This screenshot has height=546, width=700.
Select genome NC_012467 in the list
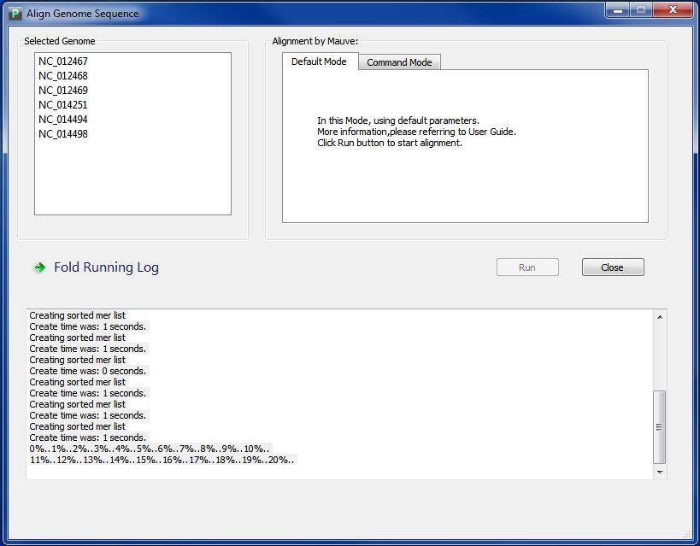[63, 62]
